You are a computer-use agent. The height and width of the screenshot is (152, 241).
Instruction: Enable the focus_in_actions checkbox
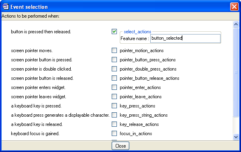[114, 133]
